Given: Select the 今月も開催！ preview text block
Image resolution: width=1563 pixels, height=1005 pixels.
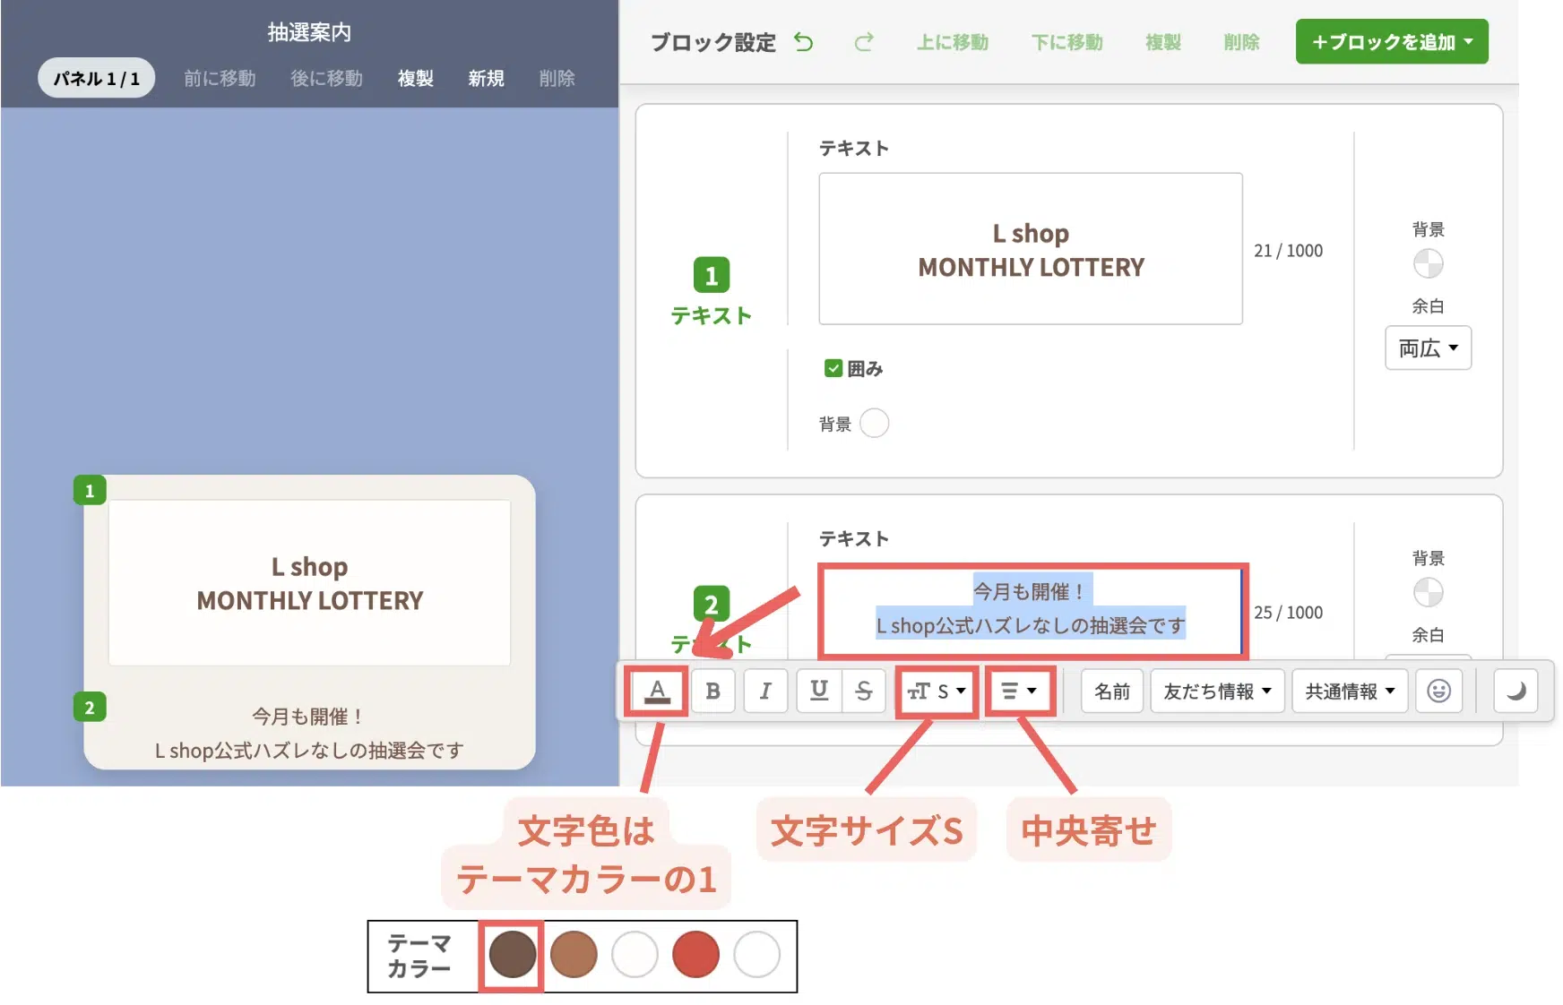Looking at the screenshot, I should 309,734.
